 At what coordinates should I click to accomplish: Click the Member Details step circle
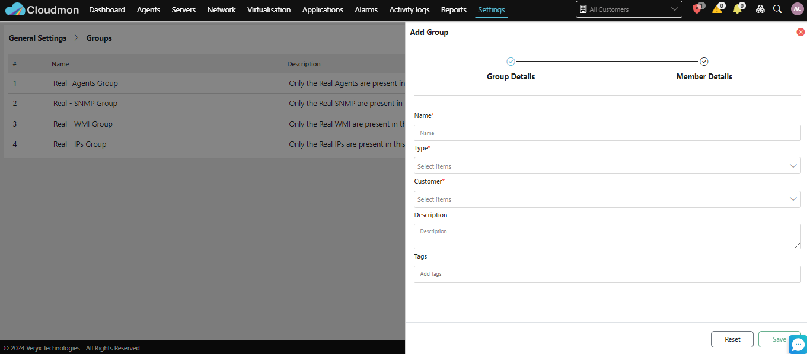click(704, 62)
